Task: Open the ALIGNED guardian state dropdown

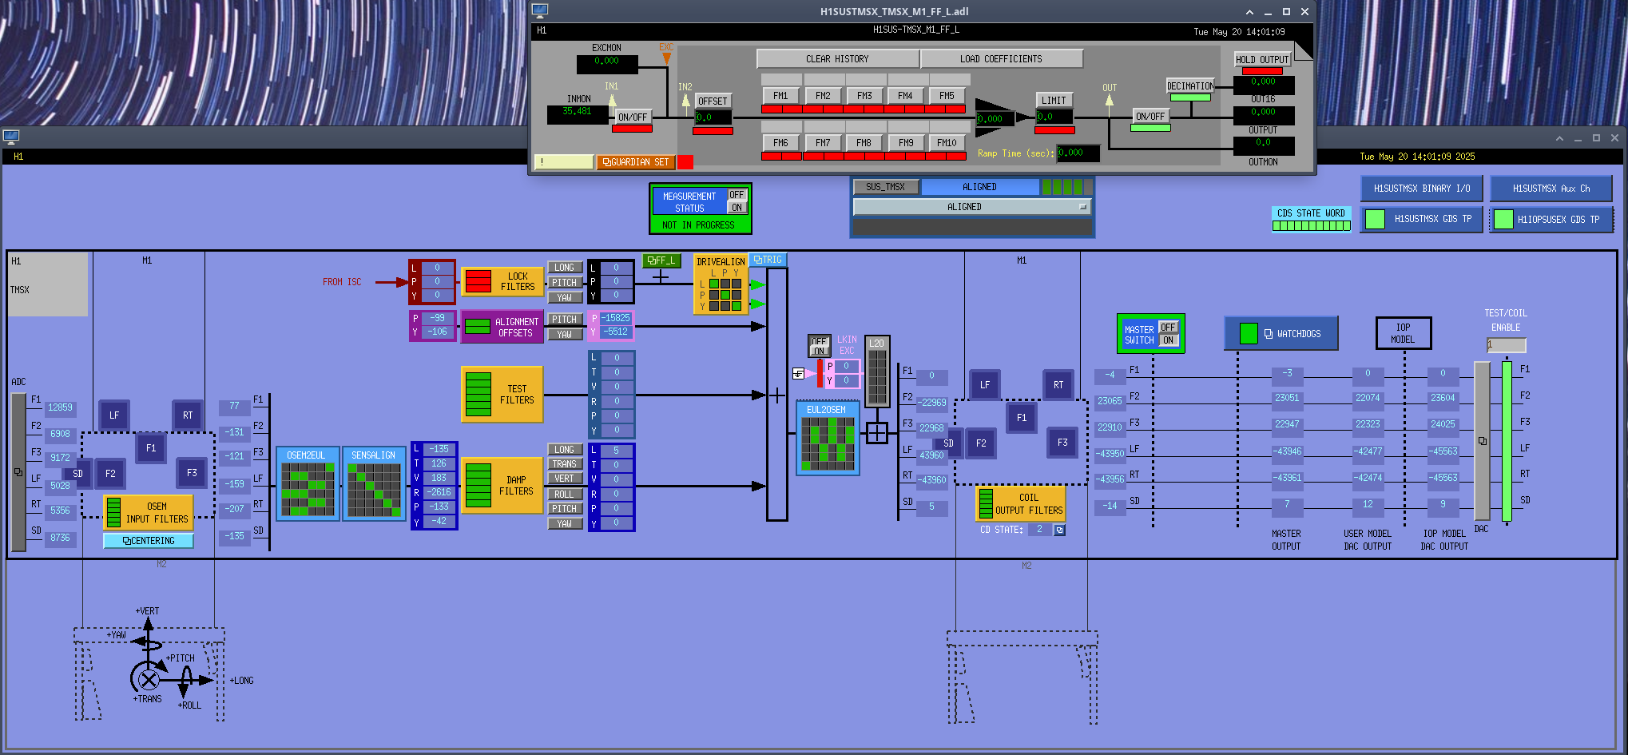Action: (971, 207)
